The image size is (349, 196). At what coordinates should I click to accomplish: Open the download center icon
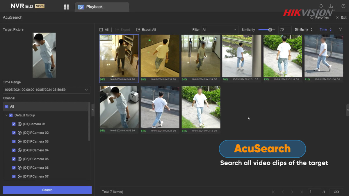pyautogui.click(x=331, y=6)
